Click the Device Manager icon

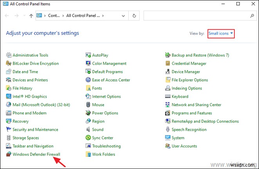point(168,71)
